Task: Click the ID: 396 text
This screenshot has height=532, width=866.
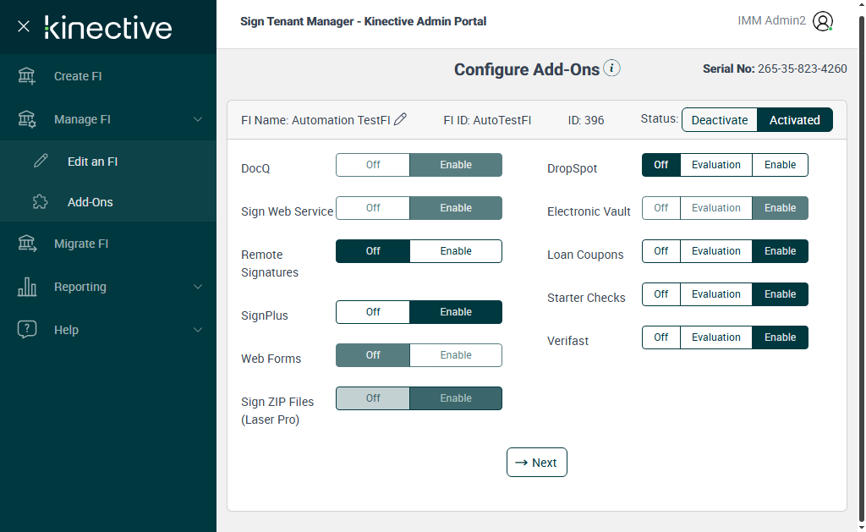Action: [586, 120]
